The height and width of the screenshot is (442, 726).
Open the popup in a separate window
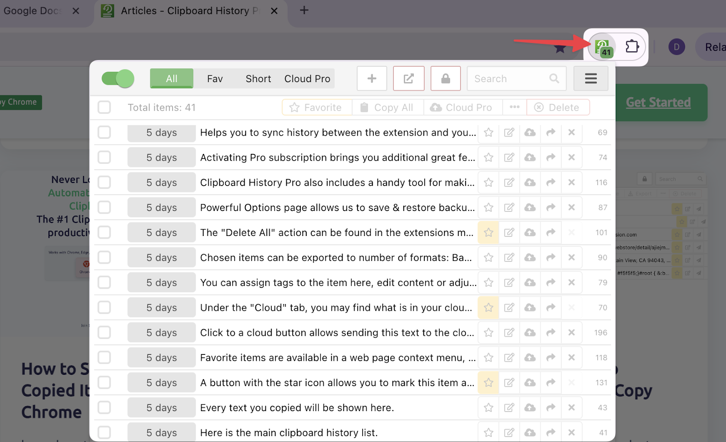pyautogui.click(x=409, y=79)
